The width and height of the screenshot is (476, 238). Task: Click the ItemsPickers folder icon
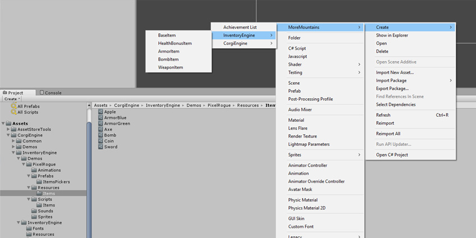point(39,182)
